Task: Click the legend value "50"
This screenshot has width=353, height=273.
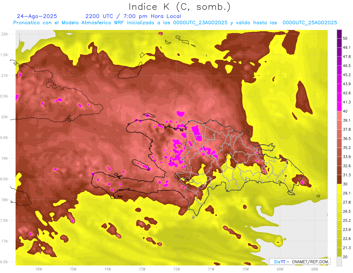Action: (x=345, y=38)
